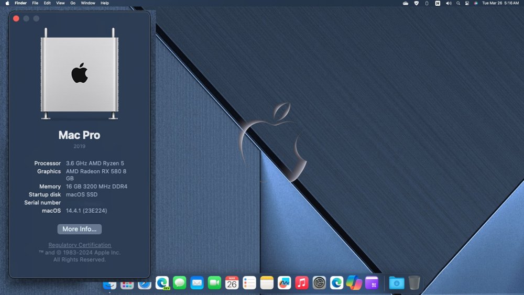
Task: Open the N app menu bar icon
Action: (438, 3)
